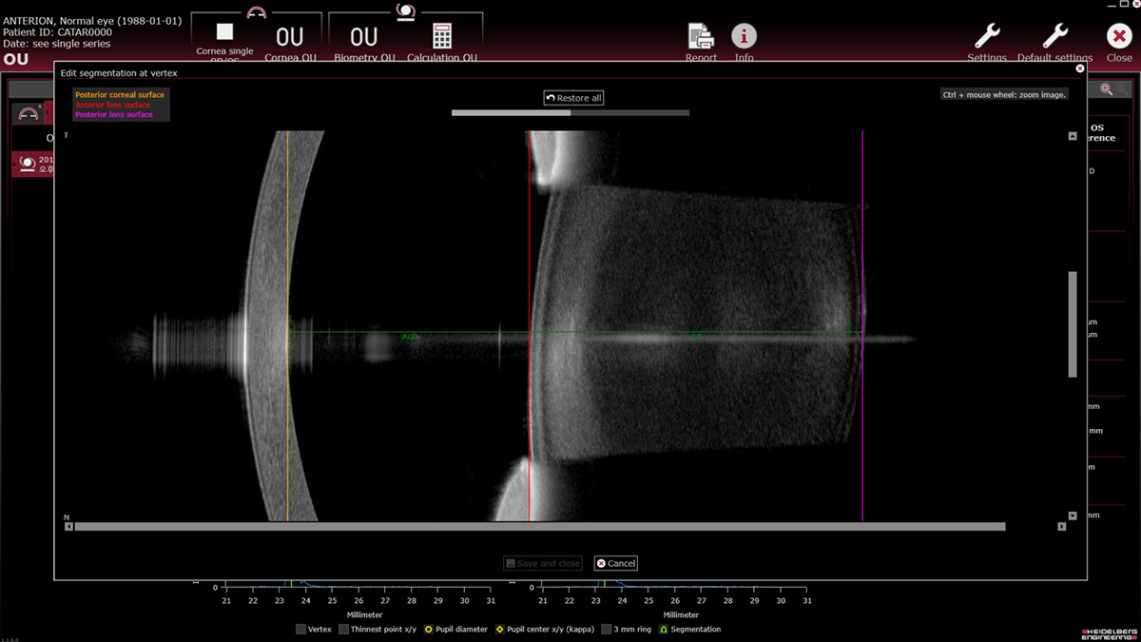Cancel the segmentation edit

point(616,563)
